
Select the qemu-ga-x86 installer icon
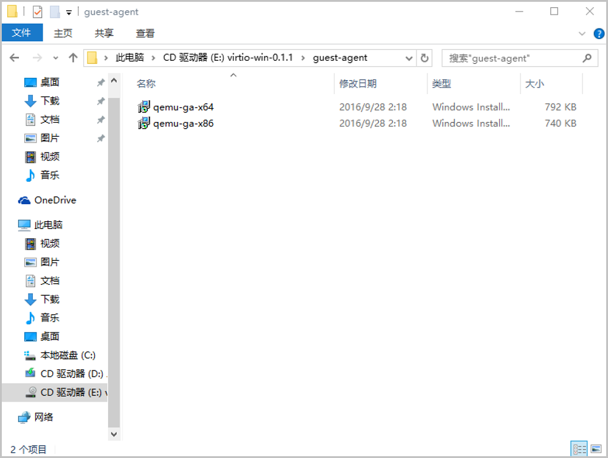tap(144, 123)
